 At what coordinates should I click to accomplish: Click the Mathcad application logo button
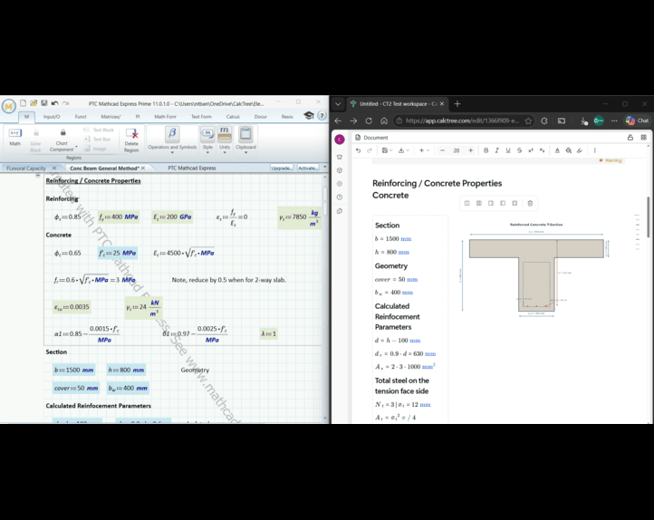9,106
